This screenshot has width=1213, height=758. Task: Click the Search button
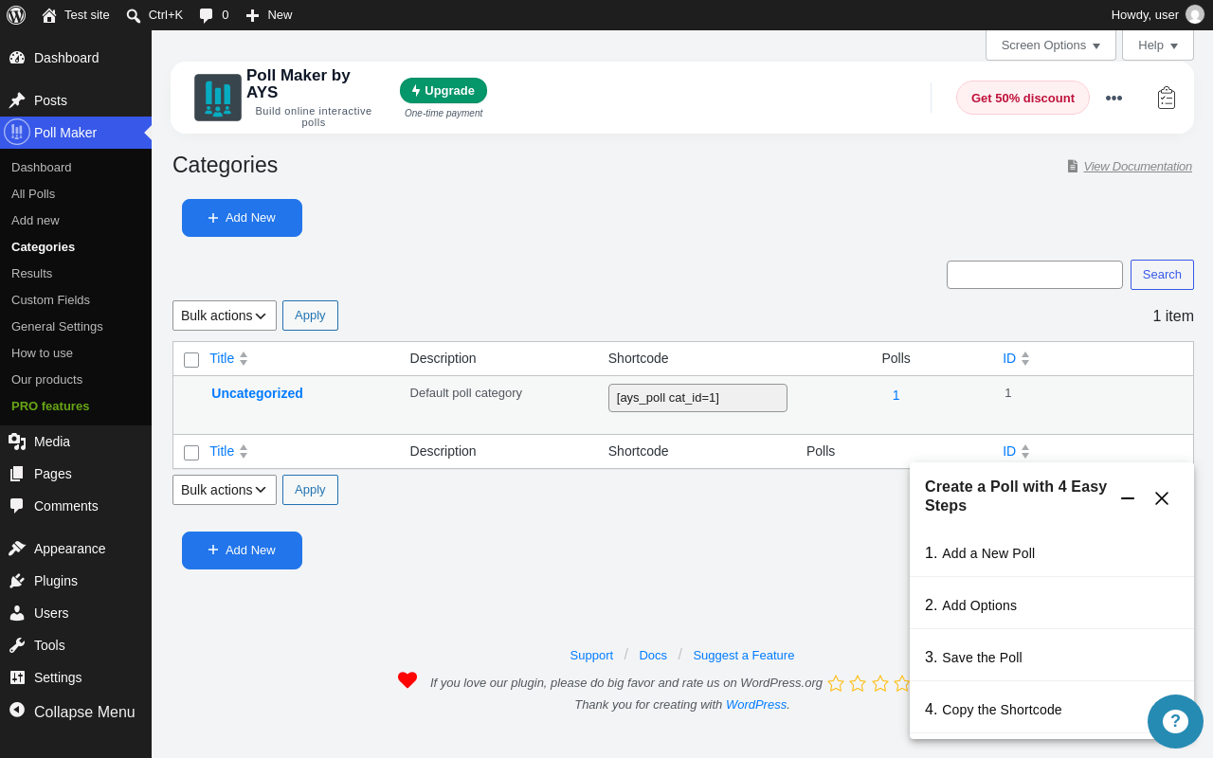pos(1162,275)
